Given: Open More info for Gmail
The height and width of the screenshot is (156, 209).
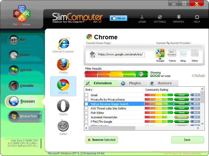Looking at the screenshot, I should 195,95.
